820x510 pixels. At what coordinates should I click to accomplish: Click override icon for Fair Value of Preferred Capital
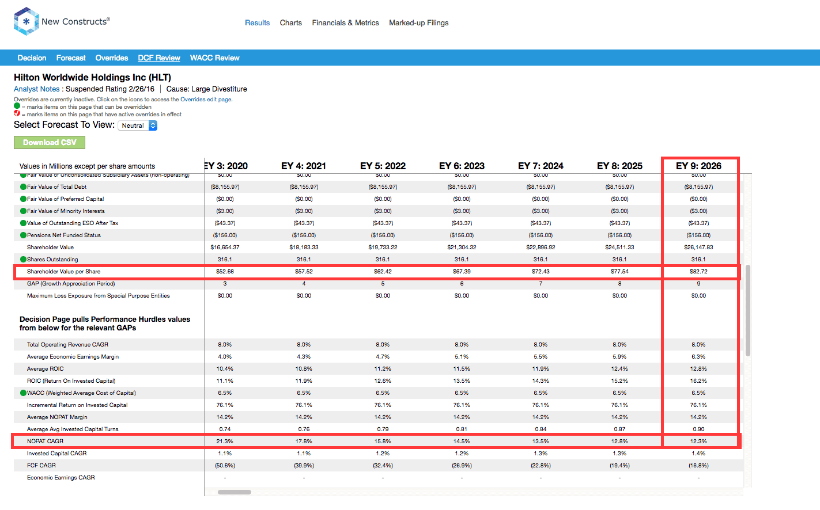pos(23,199)
